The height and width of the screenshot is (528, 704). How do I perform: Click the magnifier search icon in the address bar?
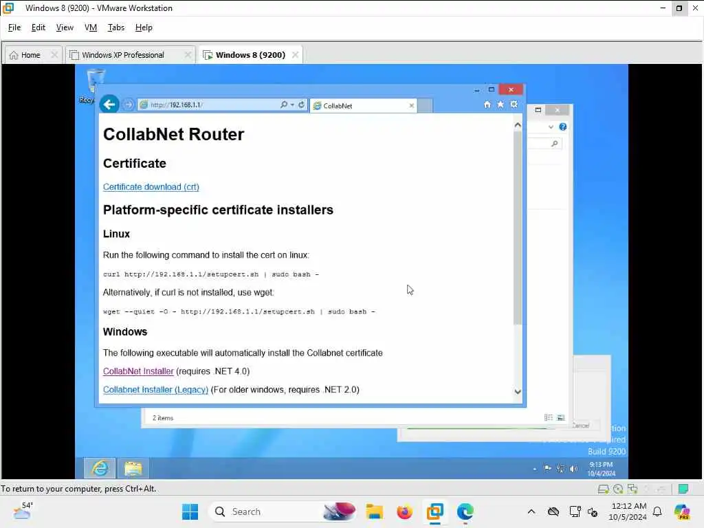click(284, 104)
